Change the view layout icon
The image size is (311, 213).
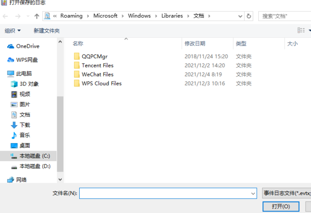[301, 30]
